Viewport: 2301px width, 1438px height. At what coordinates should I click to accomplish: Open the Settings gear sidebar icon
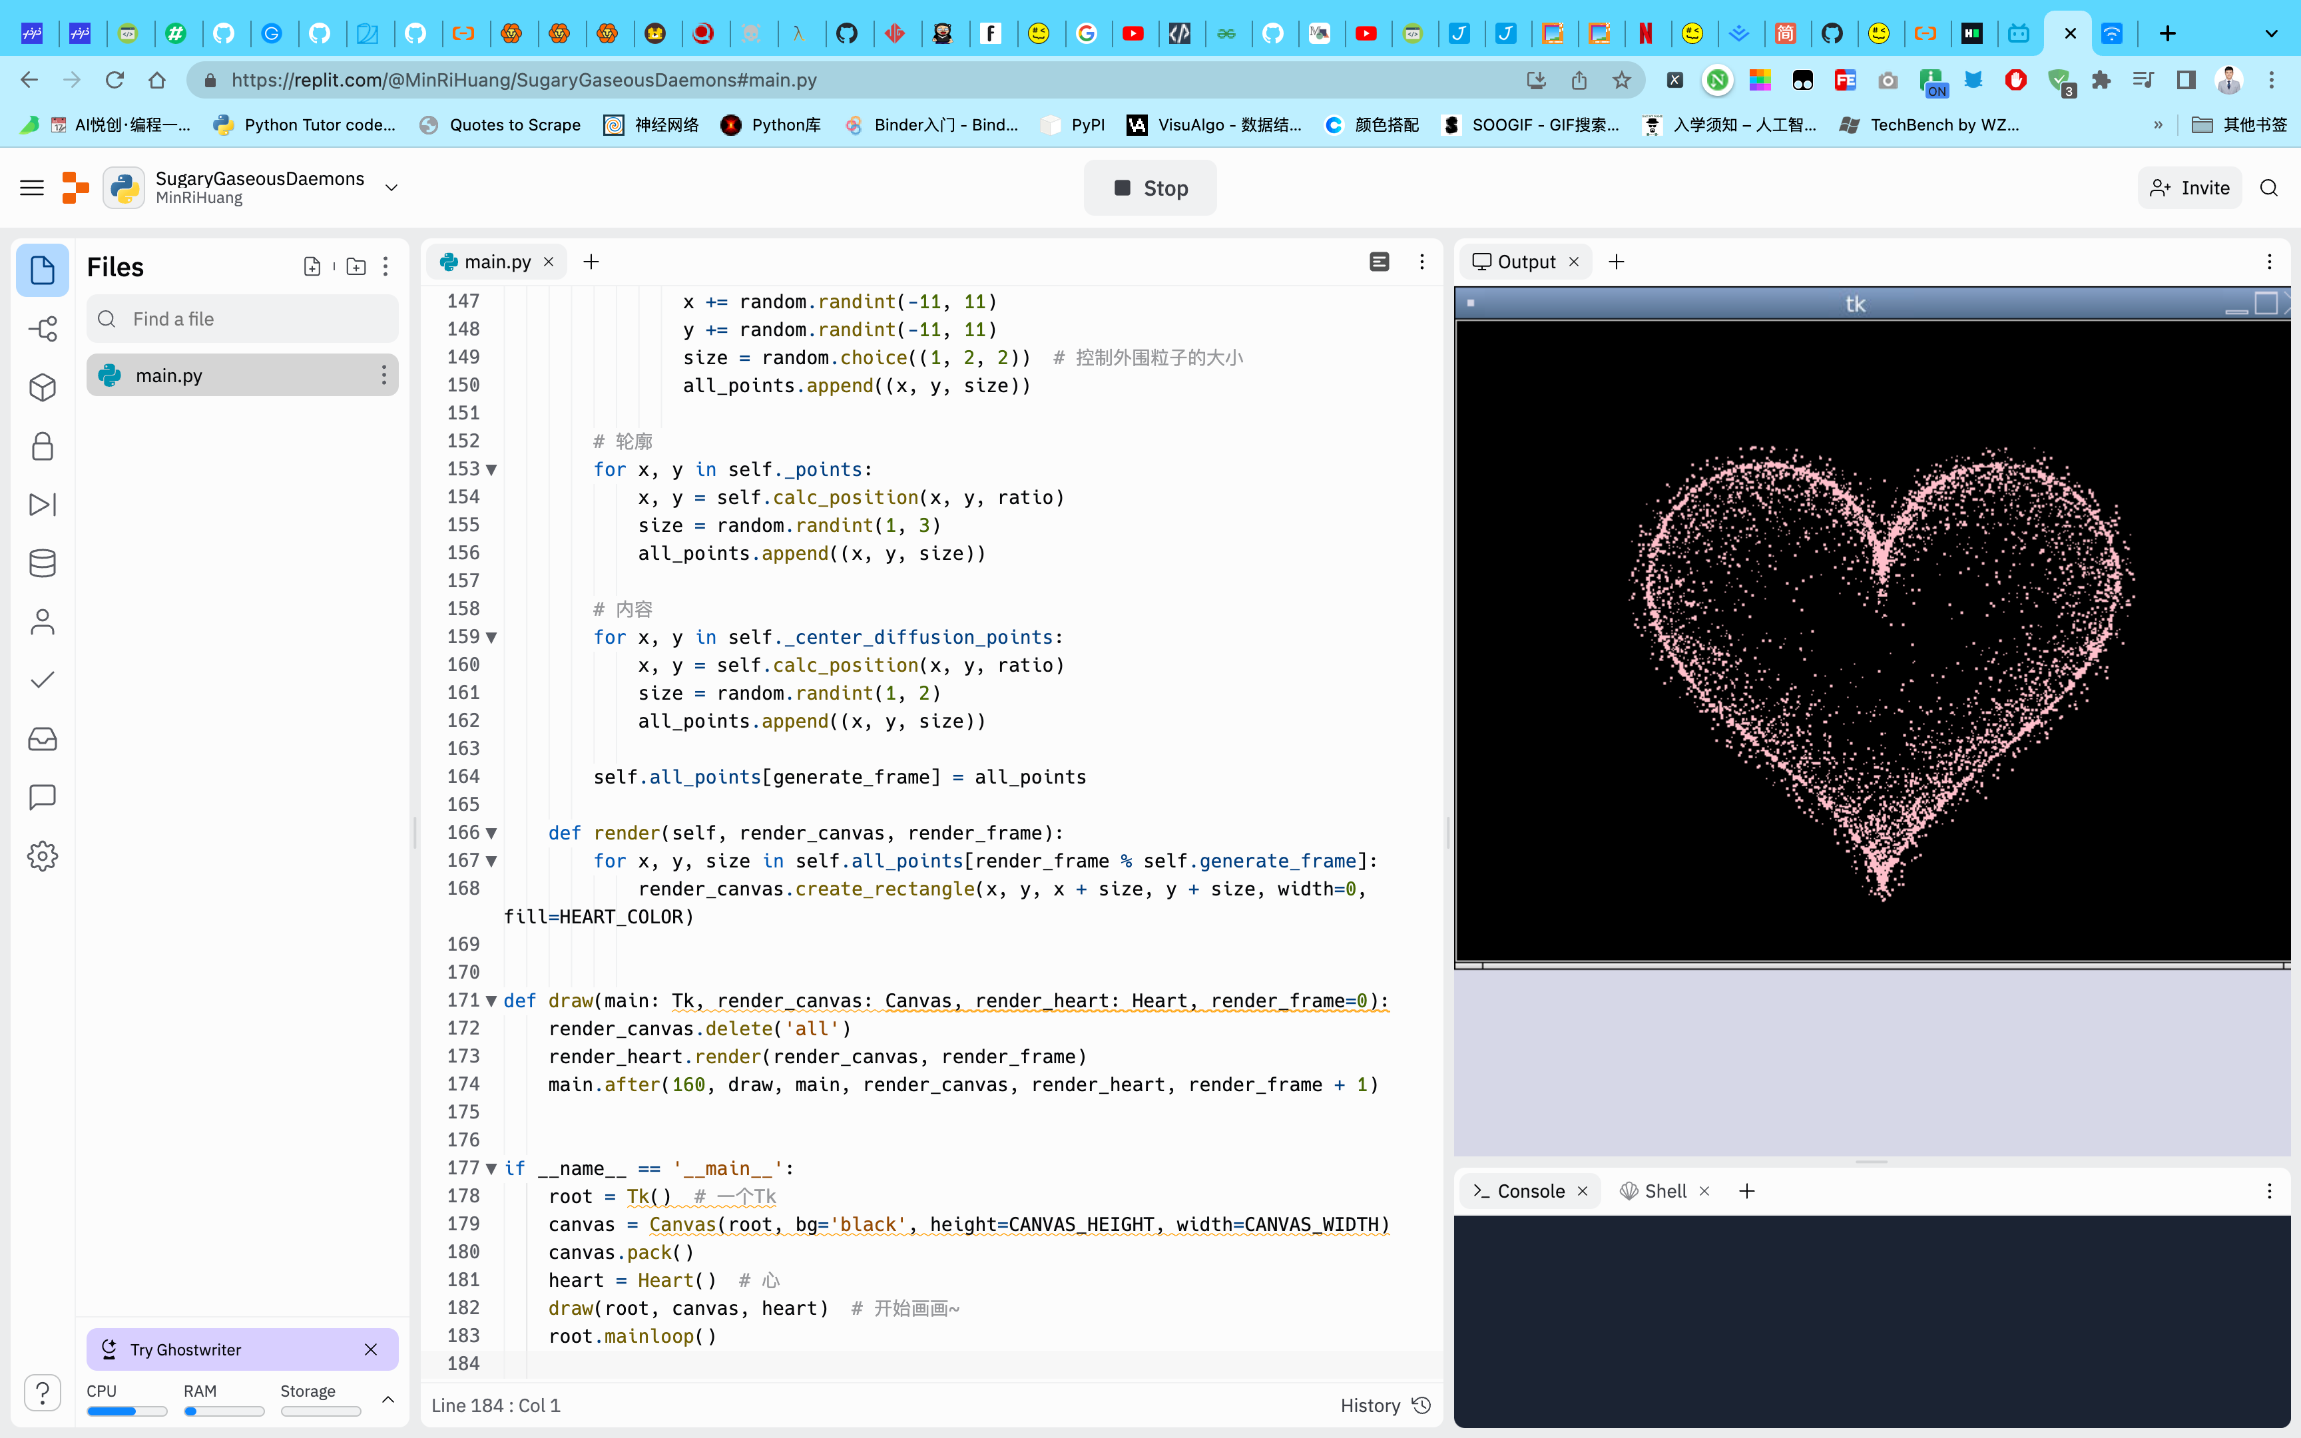pos(42,856)
